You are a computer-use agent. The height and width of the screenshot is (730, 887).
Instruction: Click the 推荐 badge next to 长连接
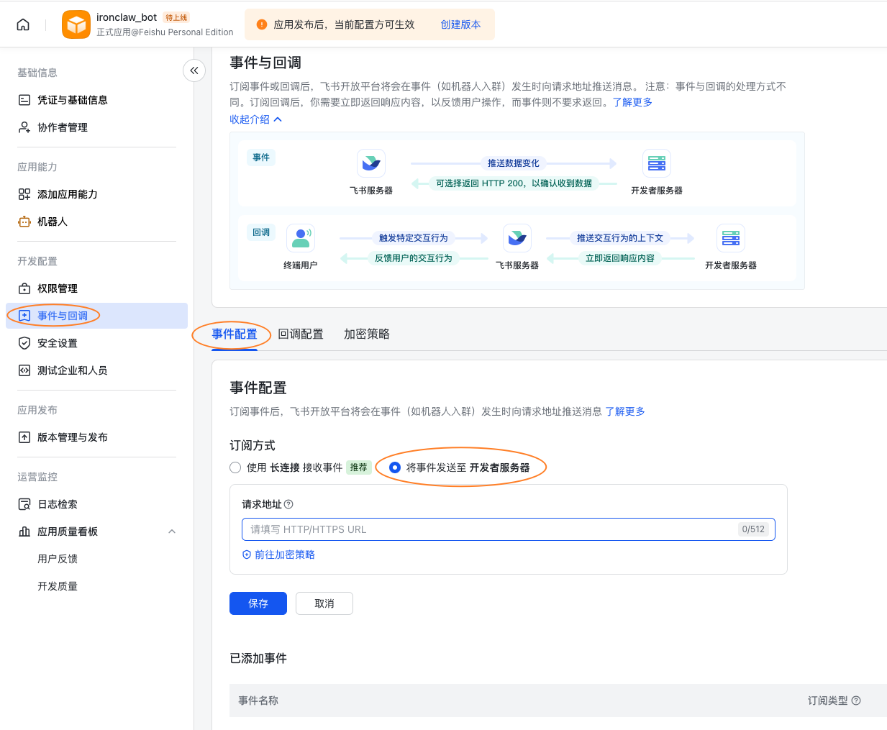click(x=358, y=467)
